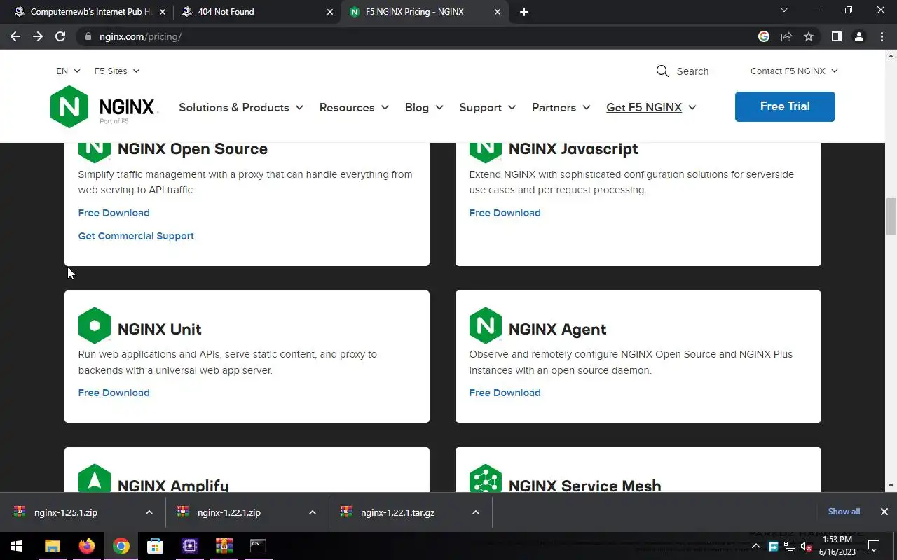897x560 pixels.
Task: Close the Computernewb's Internet Pub tab
Action: [x=162, y=12]
